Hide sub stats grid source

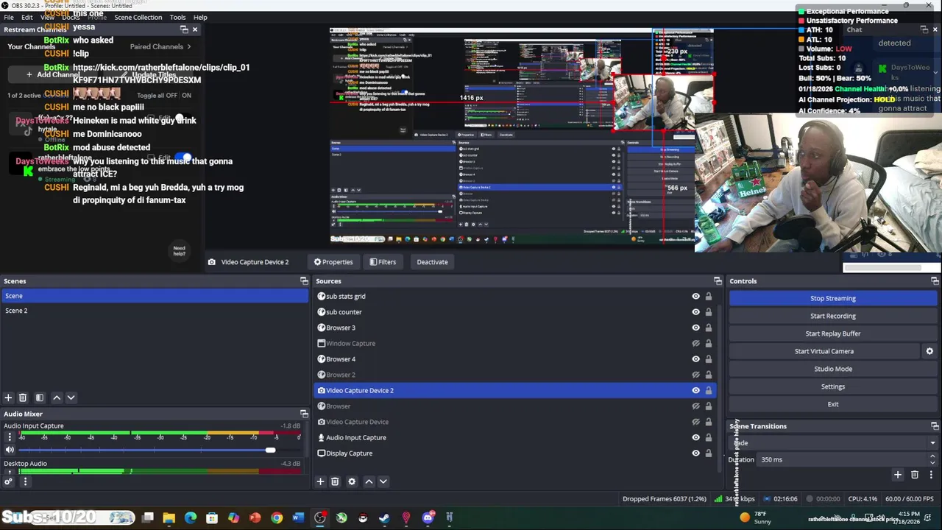695,297
